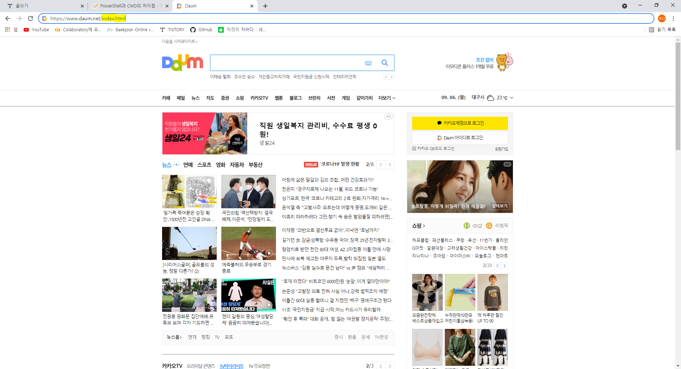Image resolution: width=681 pixels, height=369 pixels.
Task: Open the 웹툰 menu item
Action: [279, 98]
